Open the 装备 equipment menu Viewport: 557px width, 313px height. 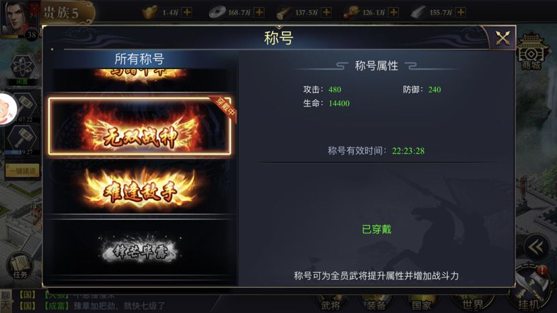375,304
